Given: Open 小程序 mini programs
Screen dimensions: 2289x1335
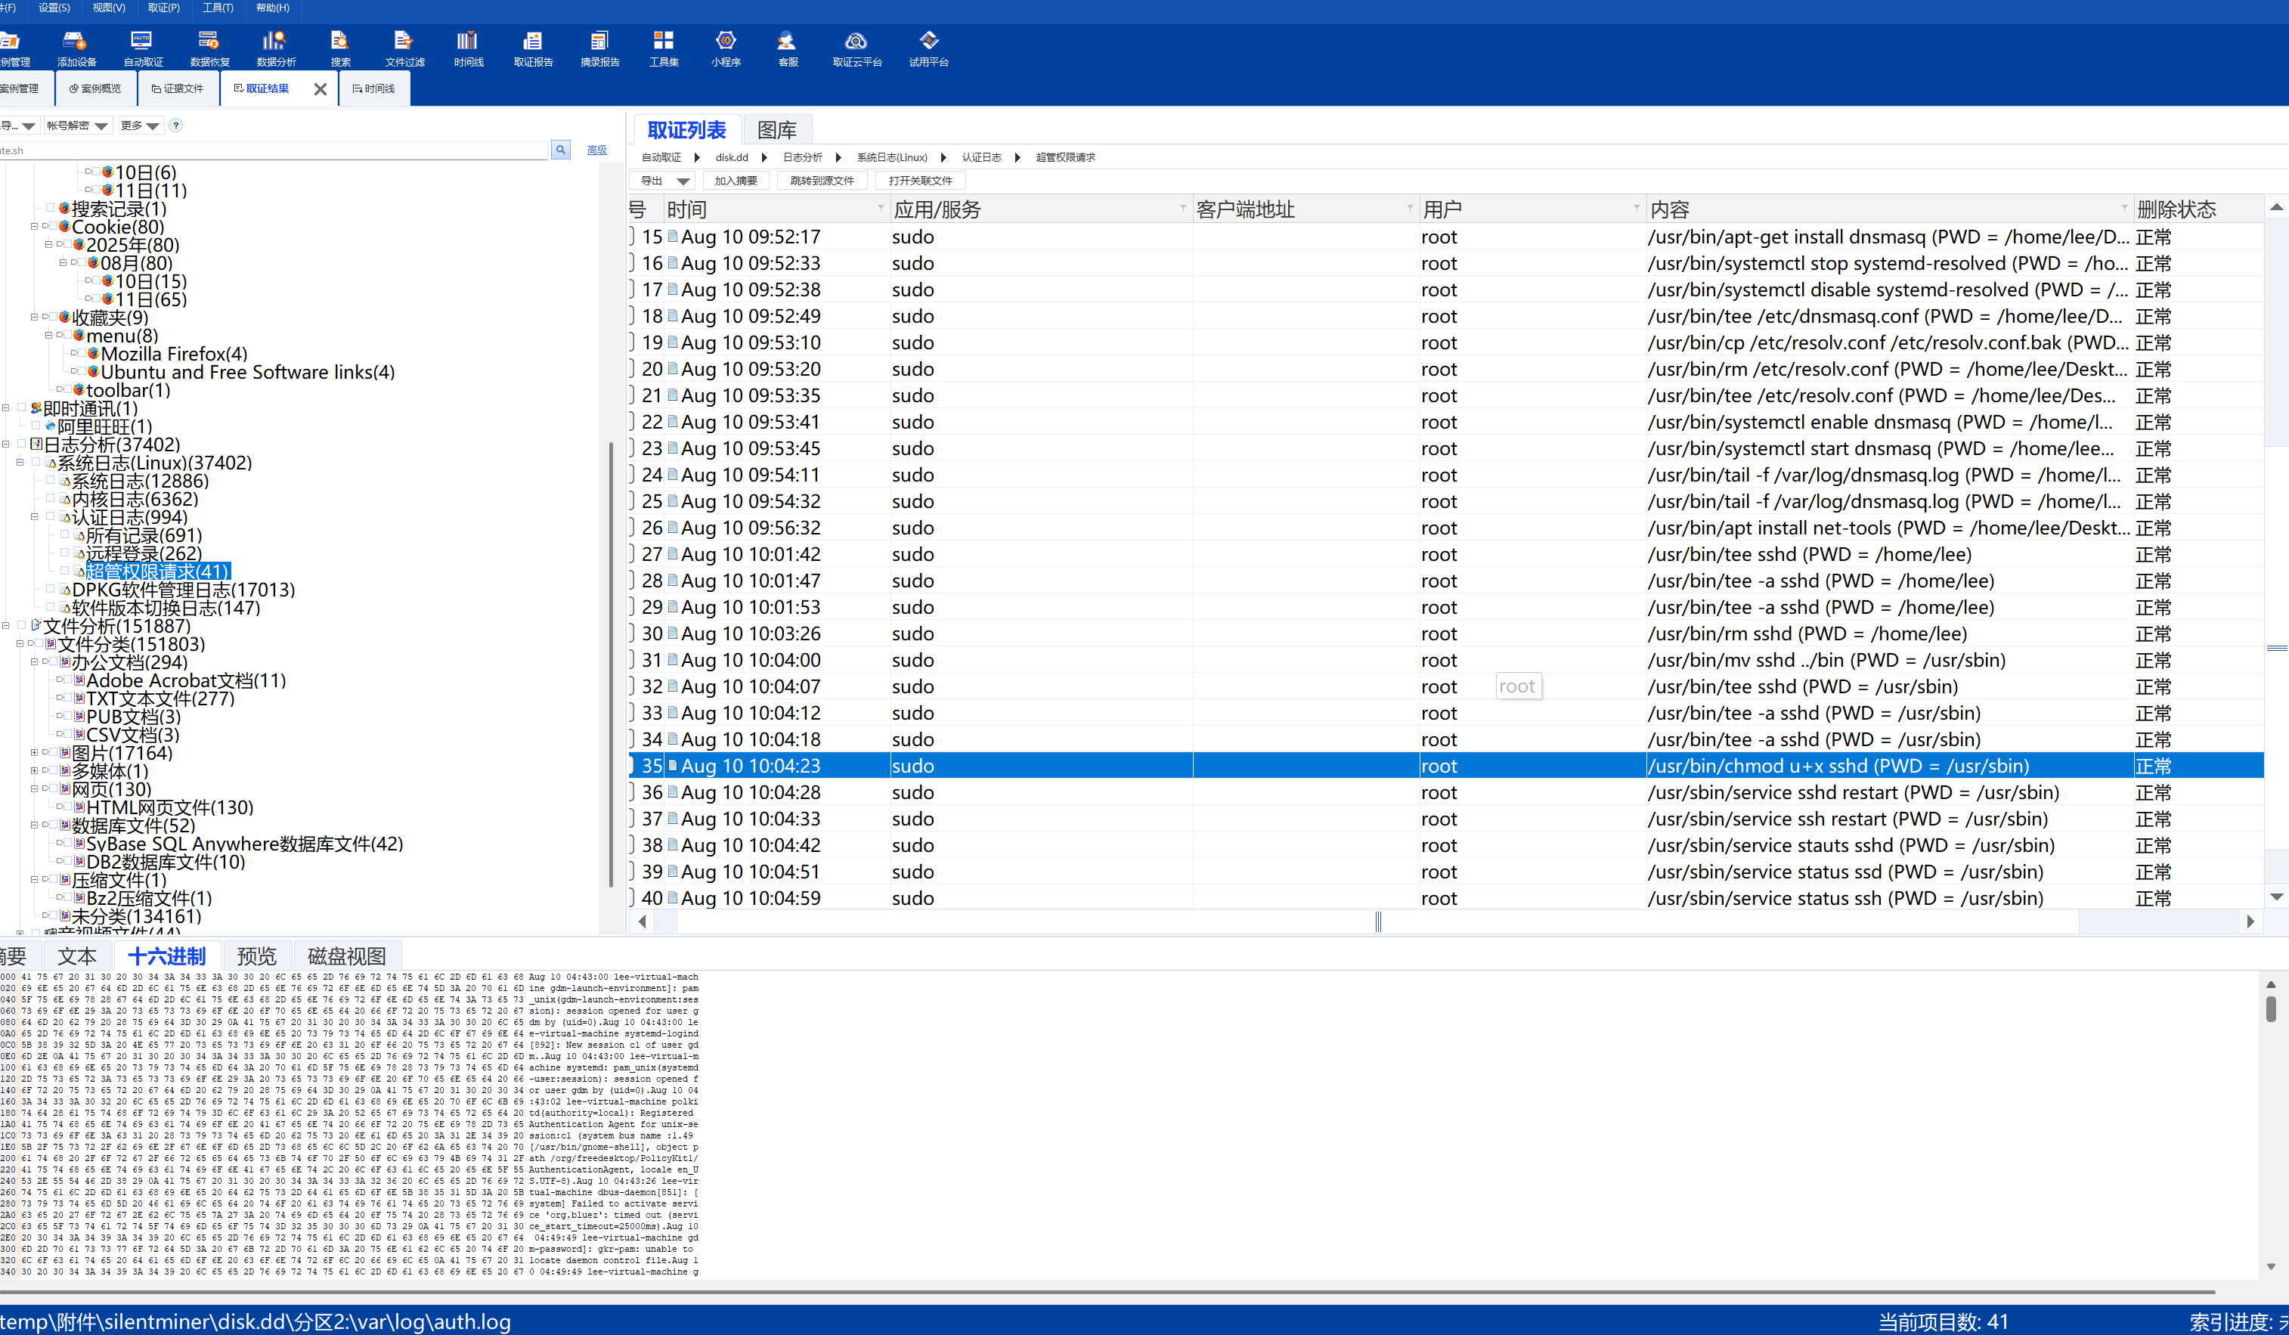Looking at the screenshot, I should (x=726, y=48).
